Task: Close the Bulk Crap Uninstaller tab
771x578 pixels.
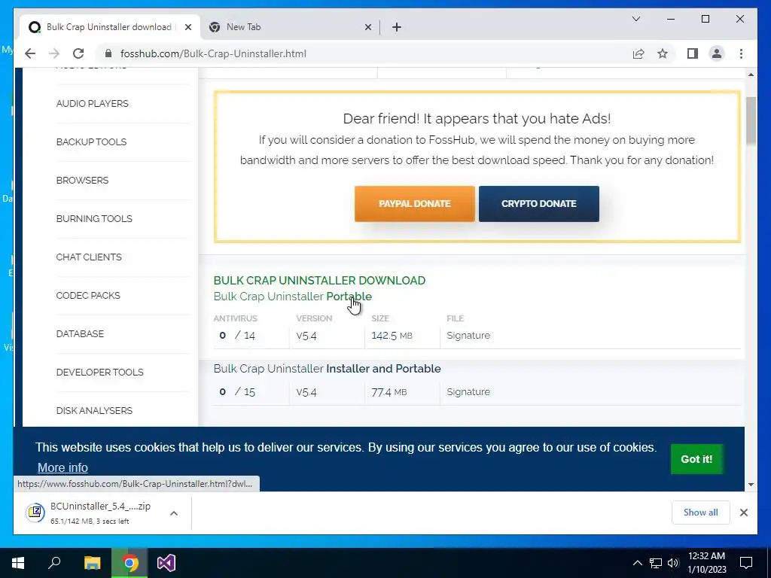Action: 187,27
